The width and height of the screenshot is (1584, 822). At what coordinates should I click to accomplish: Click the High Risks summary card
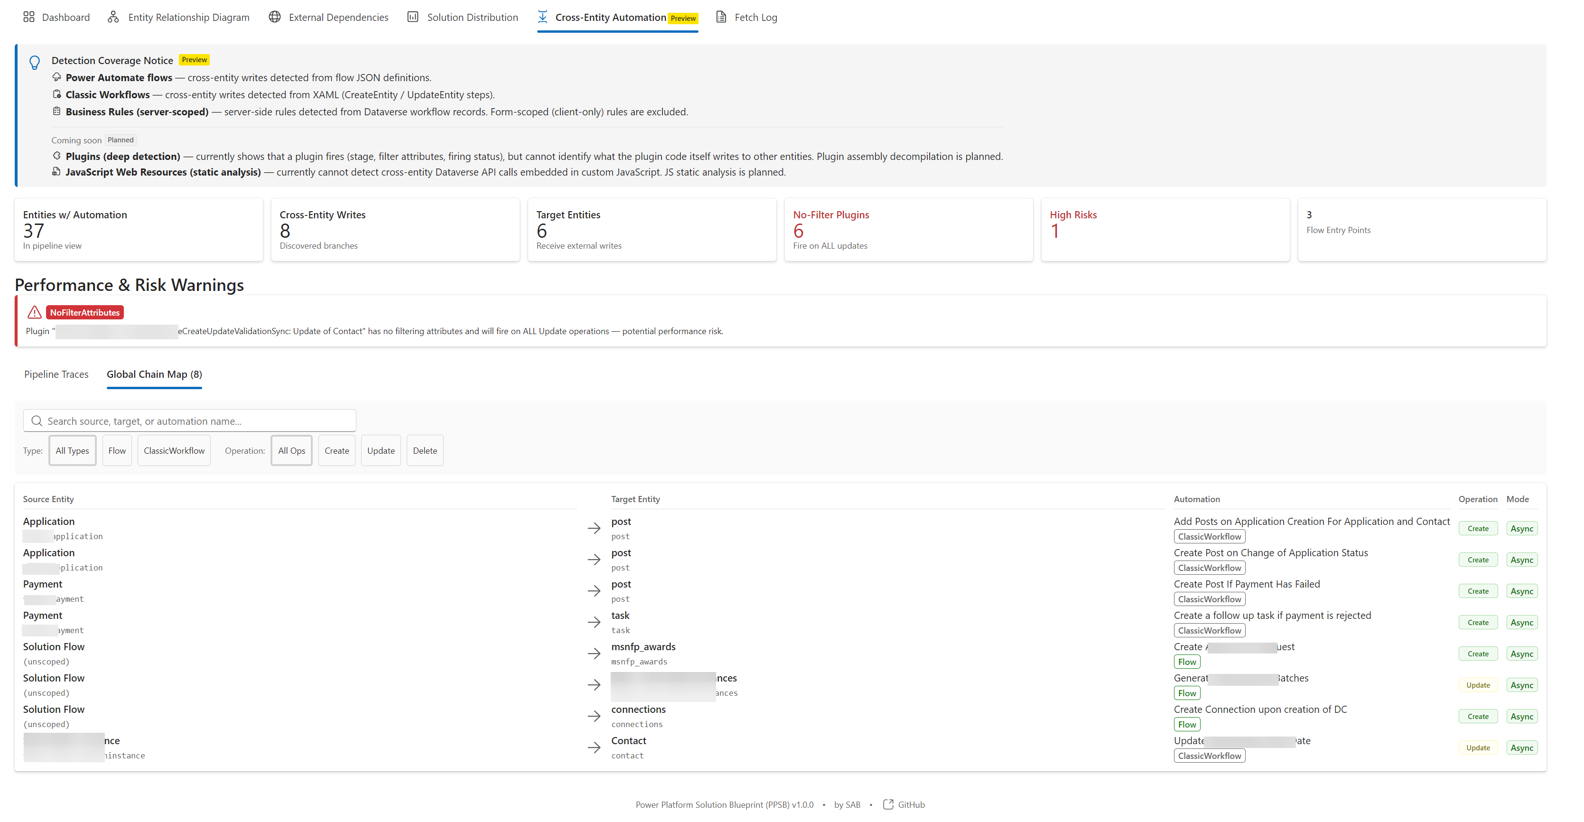coord(1165,229)
